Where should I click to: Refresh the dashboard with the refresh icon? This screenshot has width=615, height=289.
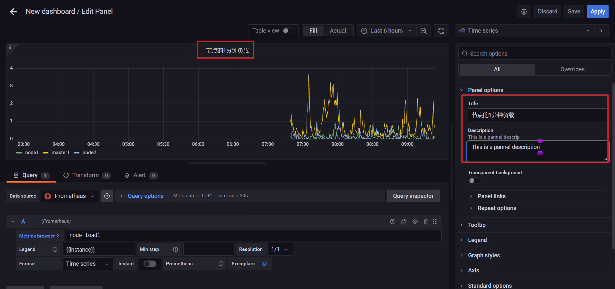[x=441, y=31]
